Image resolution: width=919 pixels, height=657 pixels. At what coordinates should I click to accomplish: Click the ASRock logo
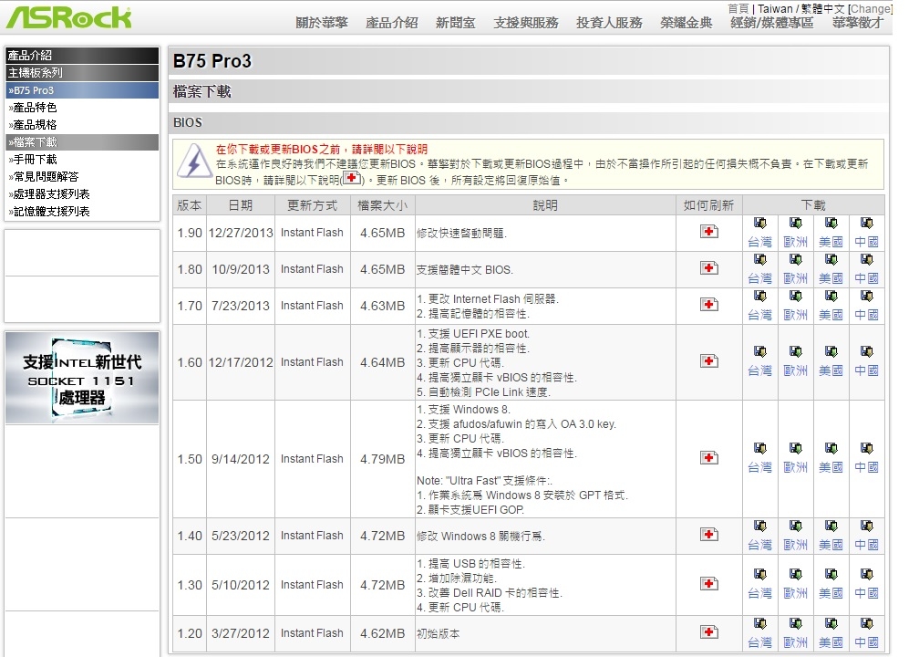(68, 17)
